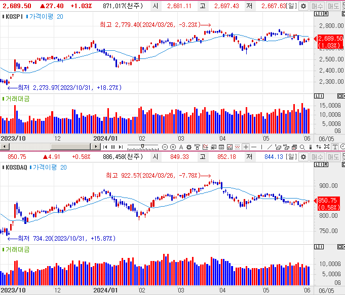The image size is (345, 295).
Task: Click the stacked windows icon
Action: pyautogui.click(x=294, y=147)
